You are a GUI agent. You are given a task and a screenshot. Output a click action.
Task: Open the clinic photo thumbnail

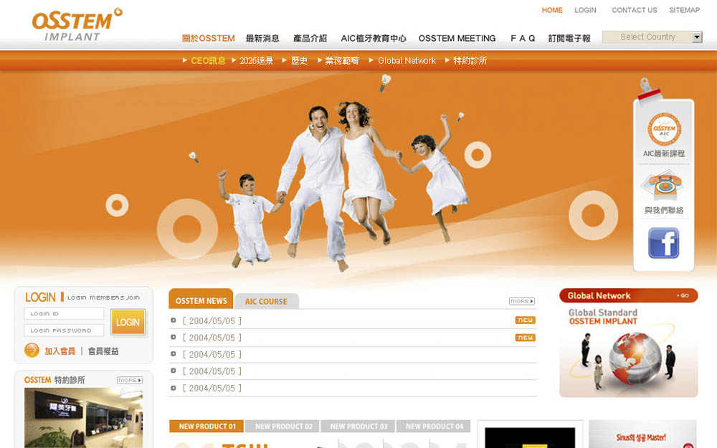84,417
